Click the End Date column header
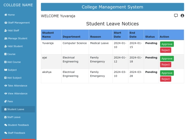Image resolution: width=187 pixels, height=140 pixels. pyautogui.click(x=136, y=35)
